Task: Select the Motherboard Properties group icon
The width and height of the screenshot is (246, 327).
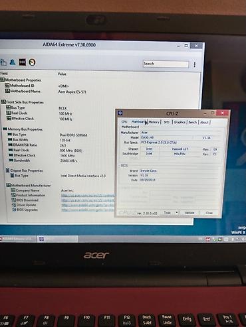Action: tap(3, 80)
